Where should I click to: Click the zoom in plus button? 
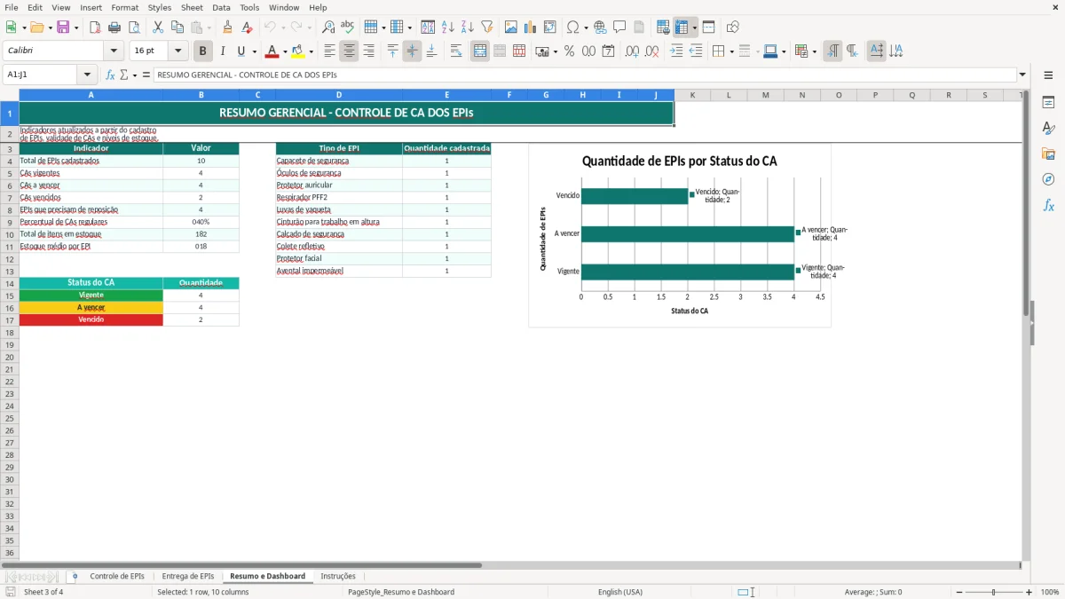tap(1029, 592)
